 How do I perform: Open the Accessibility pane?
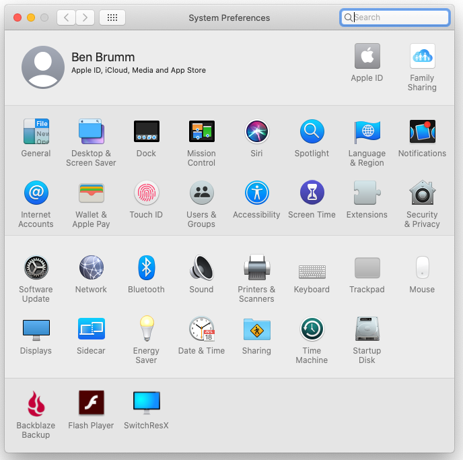click(x=256, y=193)
